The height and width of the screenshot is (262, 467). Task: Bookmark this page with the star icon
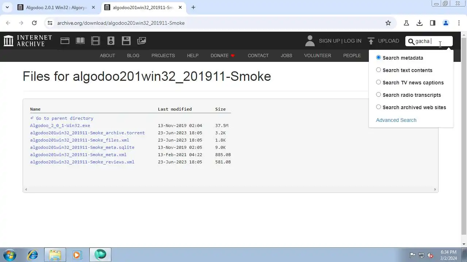pos(388,23)
